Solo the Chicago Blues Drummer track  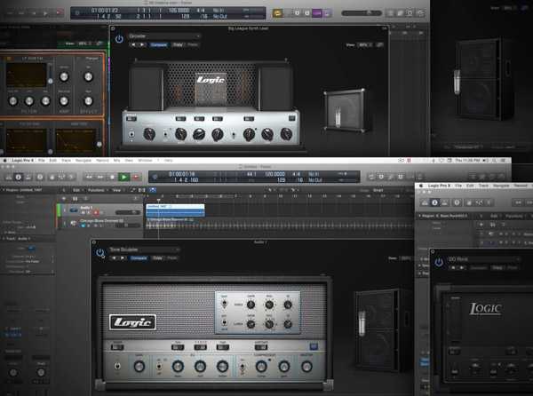pos(88,226)
